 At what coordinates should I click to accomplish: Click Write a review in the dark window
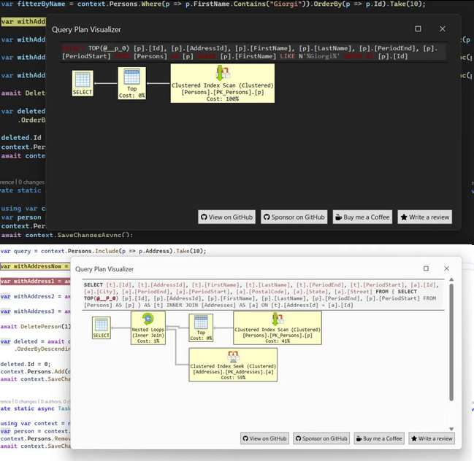(423, 217)
